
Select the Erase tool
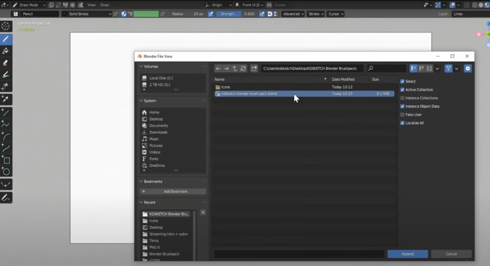tap(6, 63)
